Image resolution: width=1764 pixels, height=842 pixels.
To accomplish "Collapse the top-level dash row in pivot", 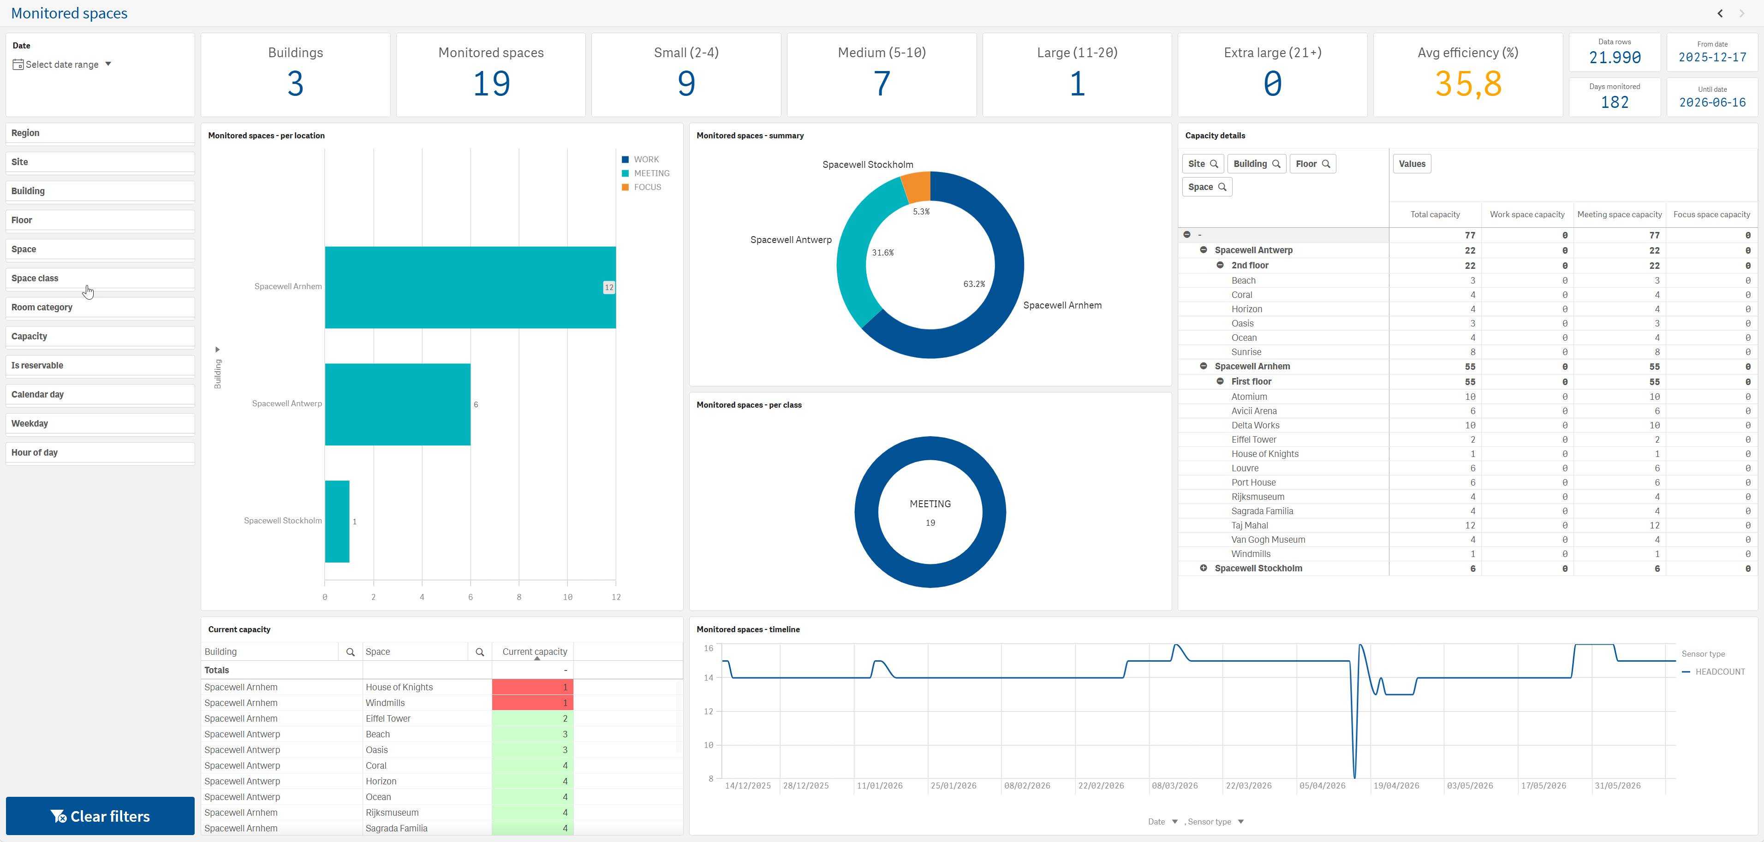I will [x=1187, y=234].
